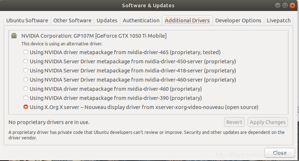Select the Additional Drivers tab
This screenshot has width=299, height=161.
coord(187,20)
